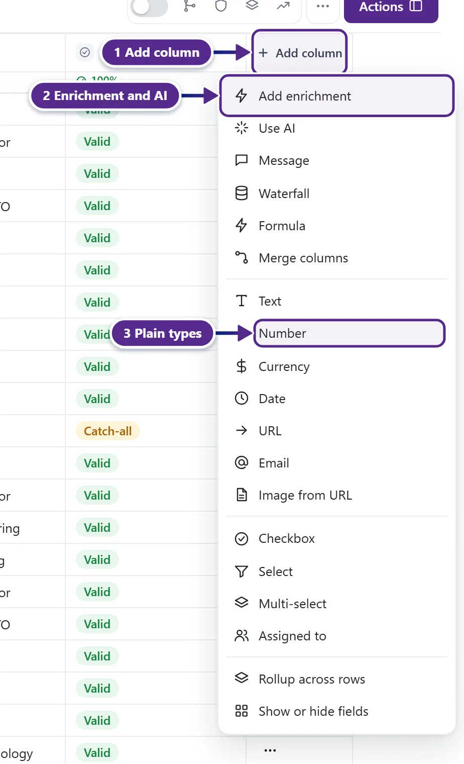Click the Valid badge in the 'ring' row
Viewport: 464px width, 764px height.
pyautogui.click(x=97, y=527)
